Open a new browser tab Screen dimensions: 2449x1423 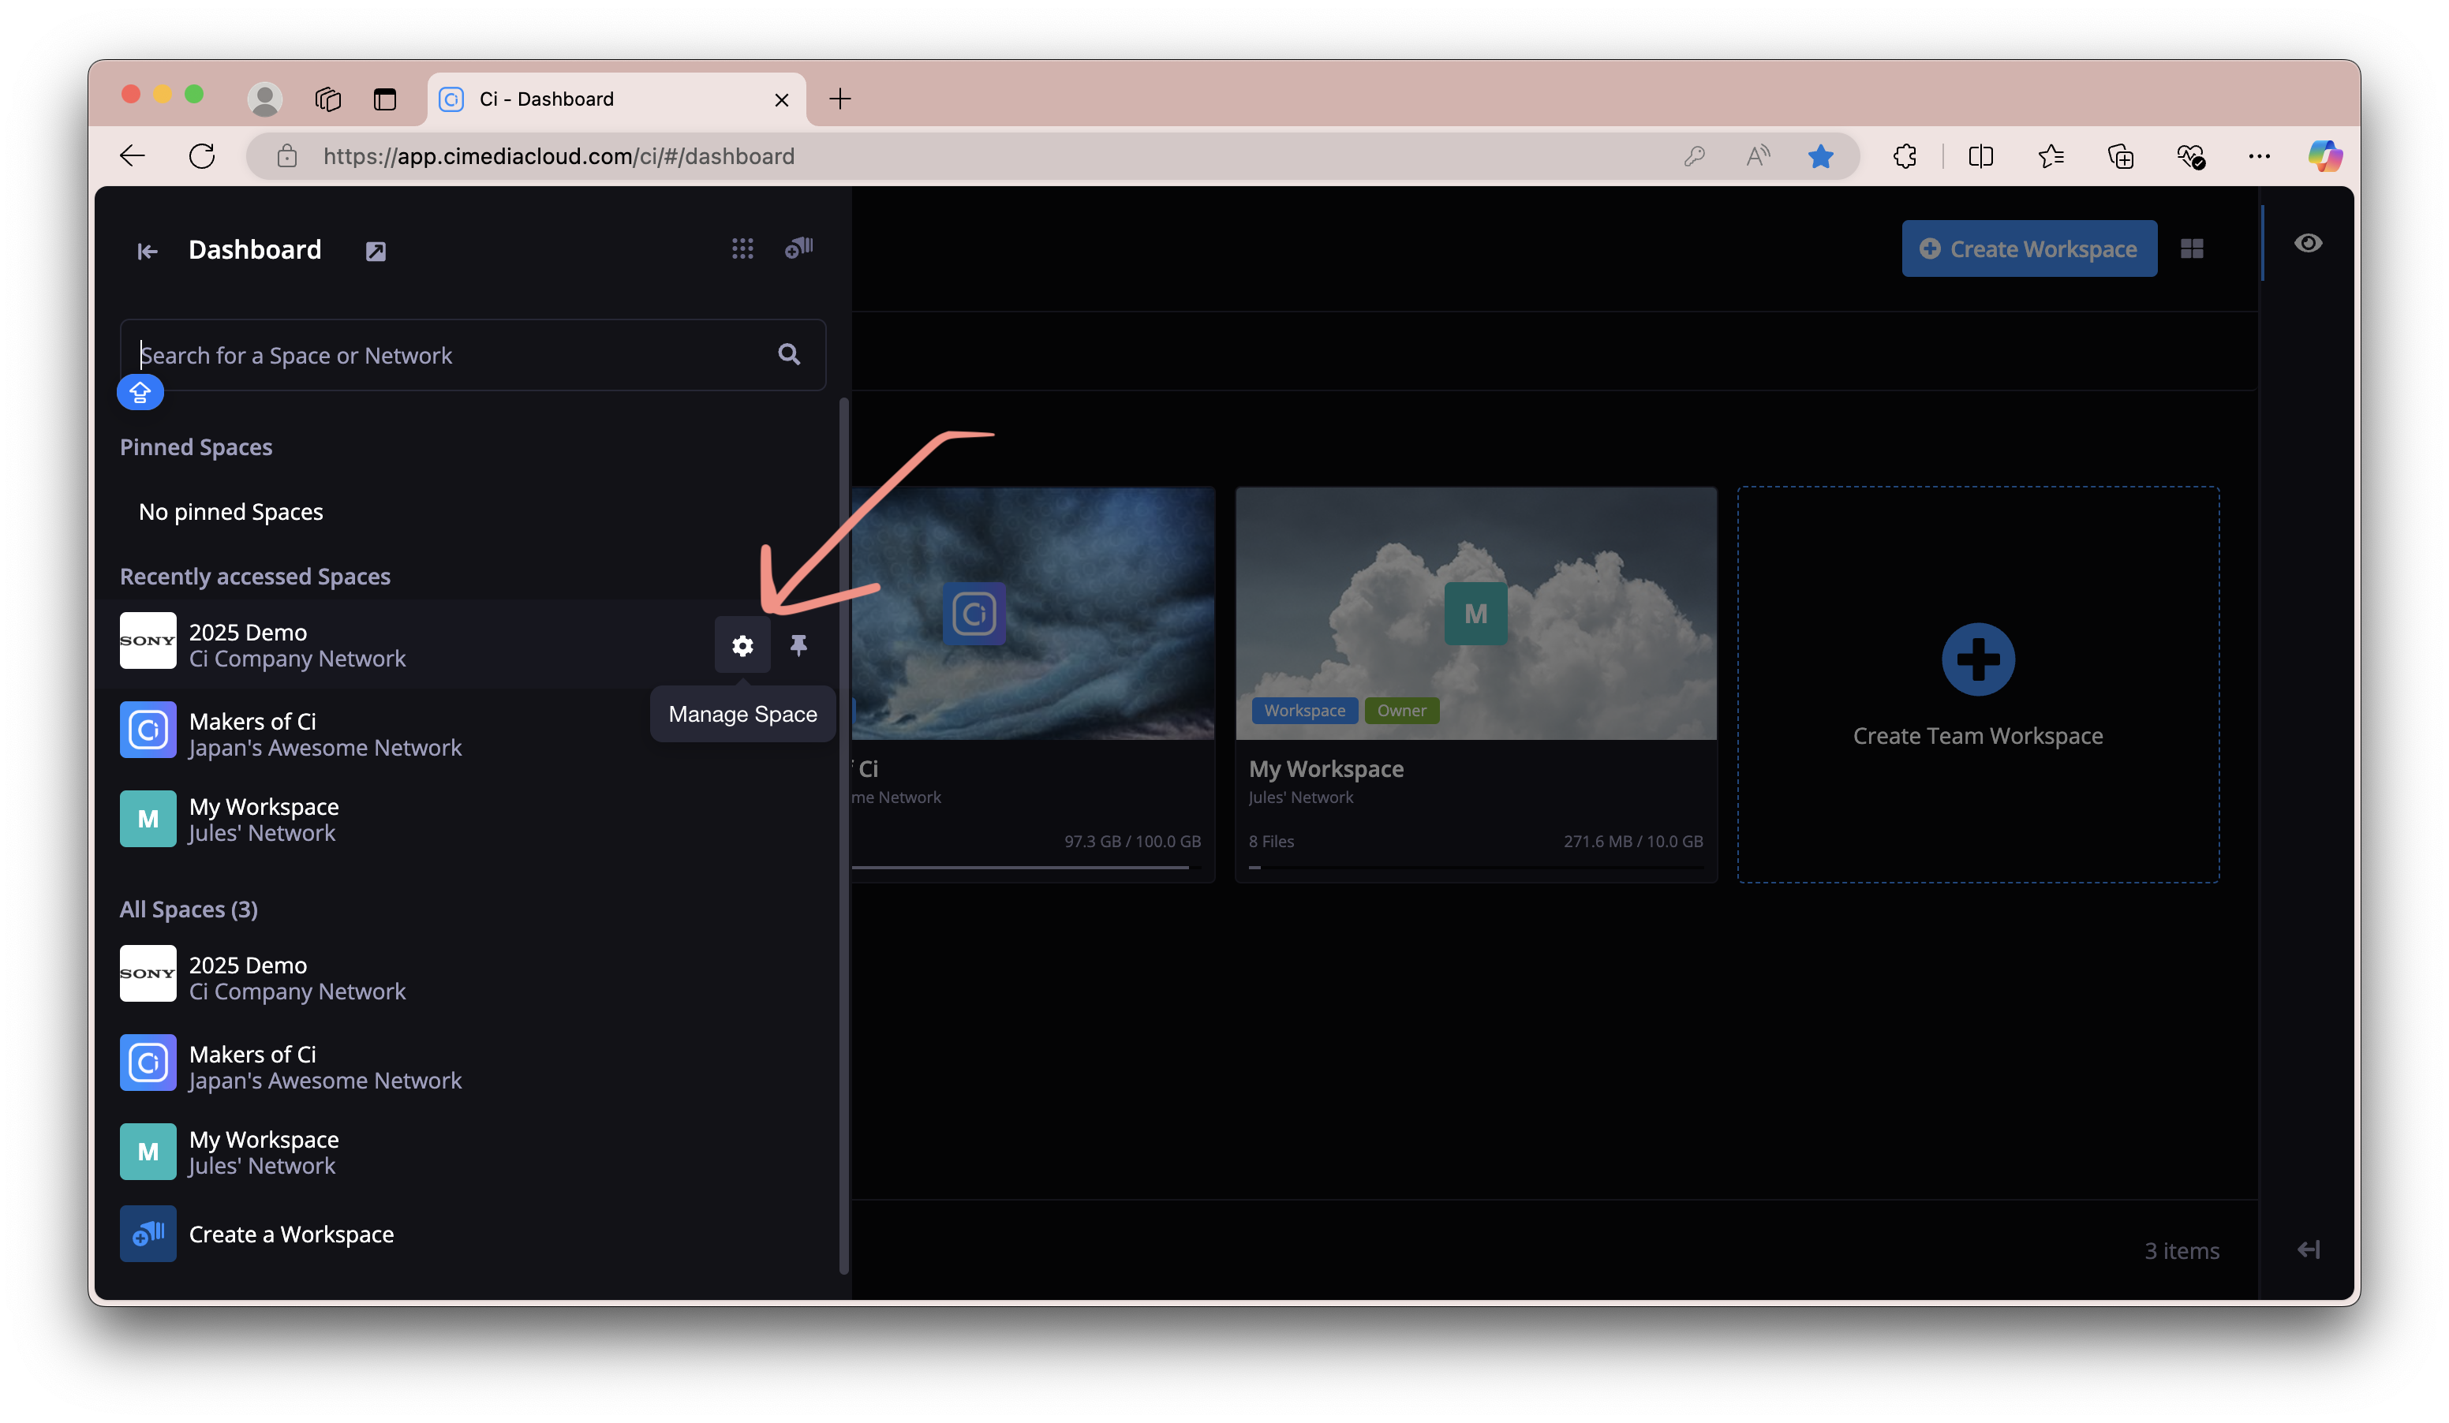(x=839, y=98)
